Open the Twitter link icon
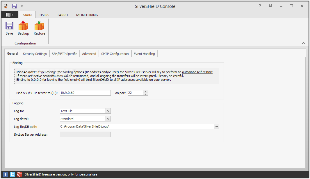Screen dimensions: 310x179 pos(13,174)
